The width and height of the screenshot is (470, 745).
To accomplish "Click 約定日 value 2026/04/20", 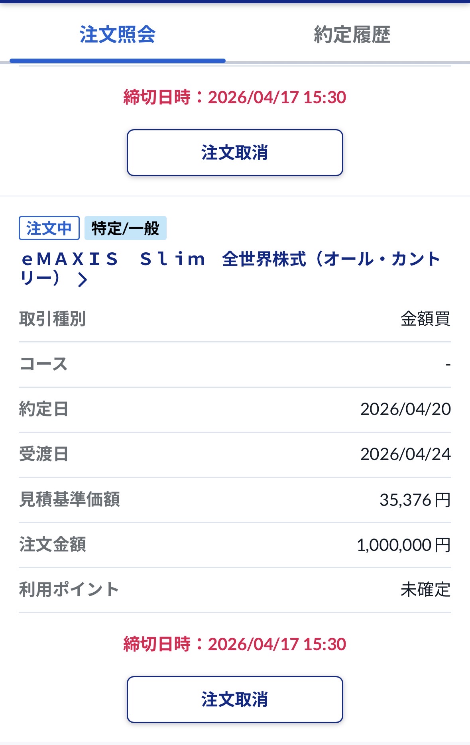I will click(405, 409).
